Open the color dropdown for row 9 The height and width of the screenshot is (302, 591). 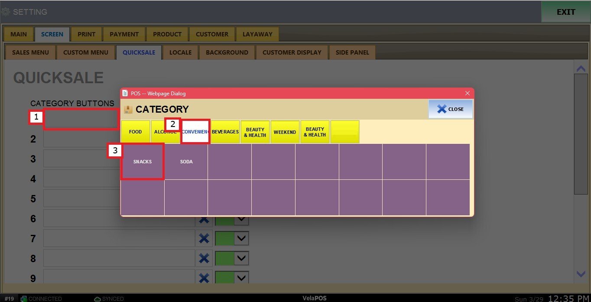(x=242, y=277)
